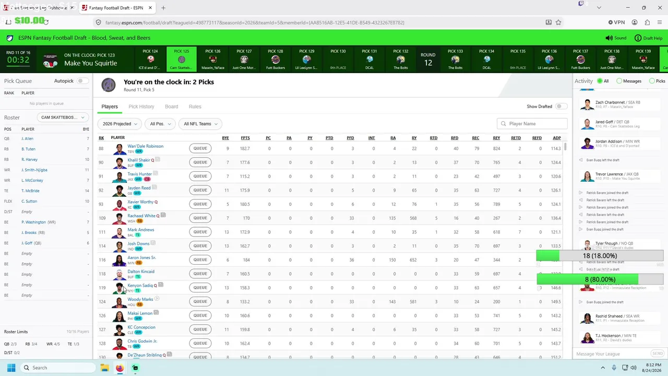Screen dimensions: 668x376
Task: Open the All Pos. position filter
Action: tap(160, 124)
